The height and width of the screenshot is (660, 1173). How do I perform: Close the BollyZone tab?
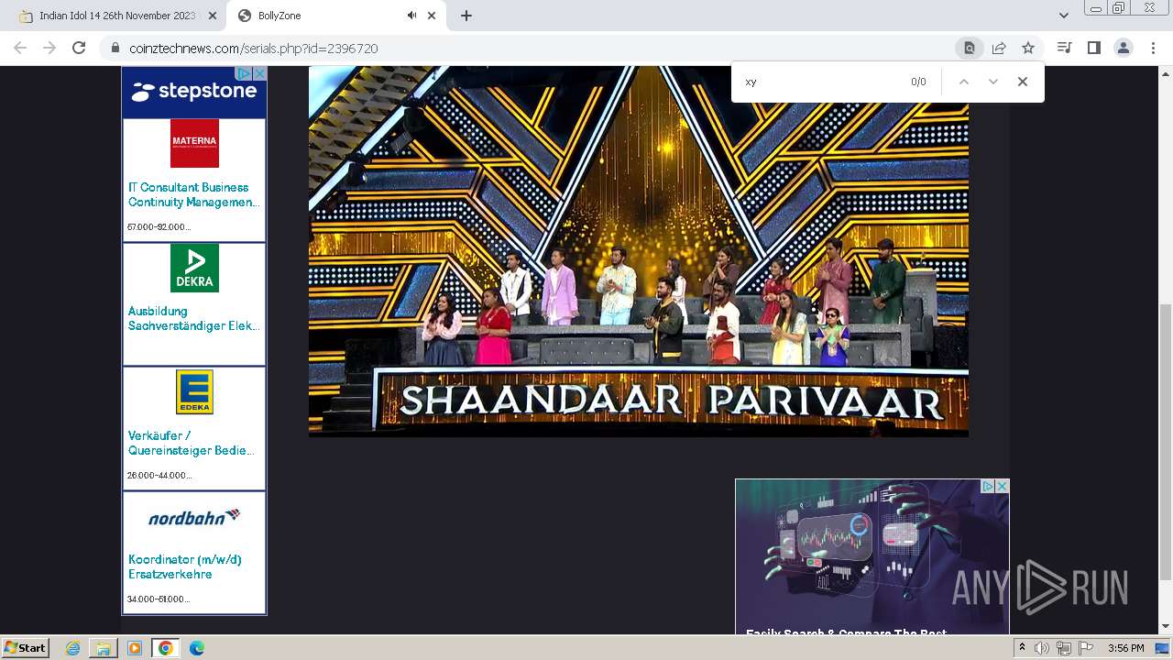(432, 16)
